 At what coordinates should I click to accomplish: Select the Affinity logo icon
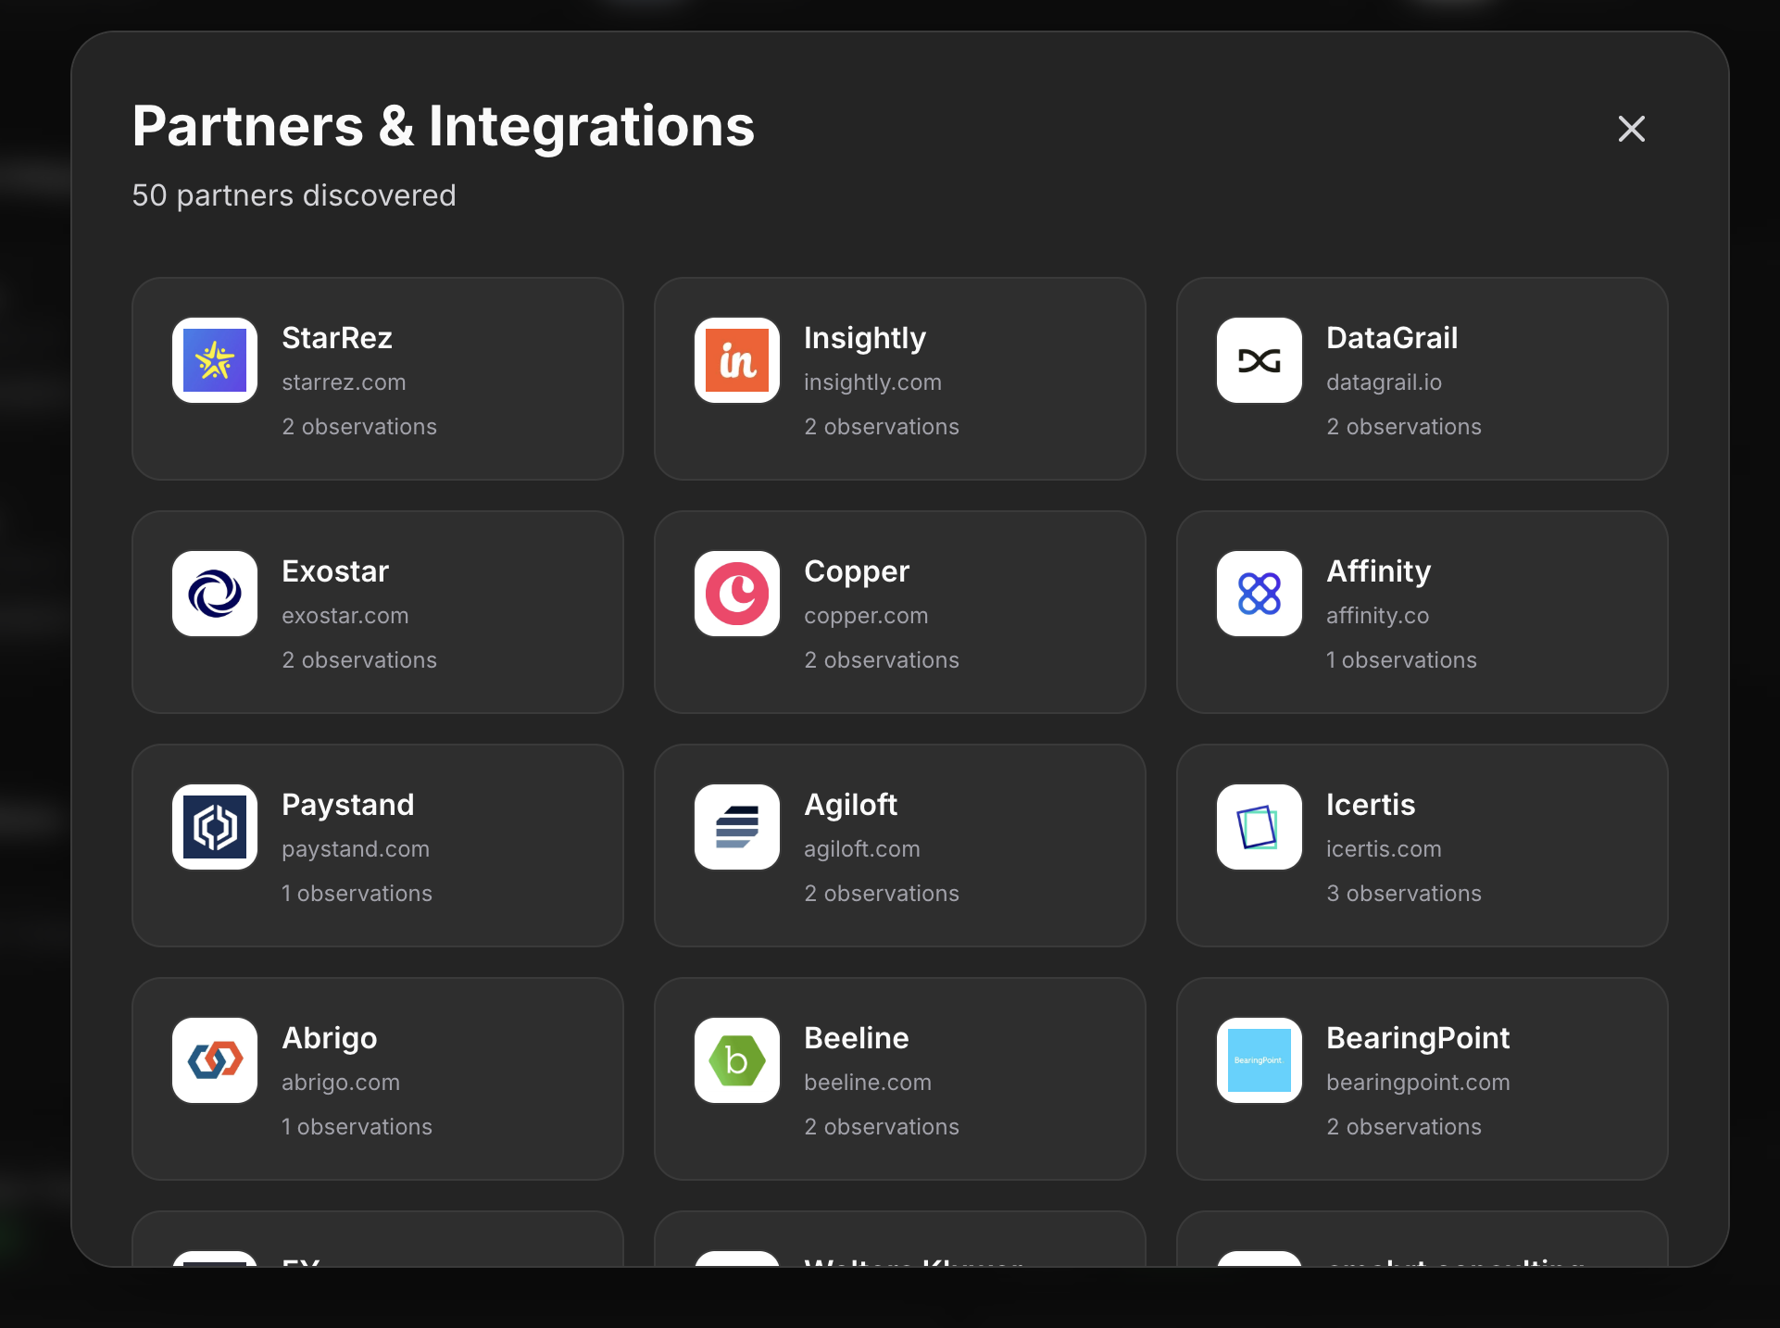tap(1259, 594)
